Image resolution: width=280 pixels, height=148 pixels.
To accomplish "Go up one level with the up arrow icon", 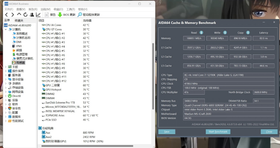I will point(19,15).
